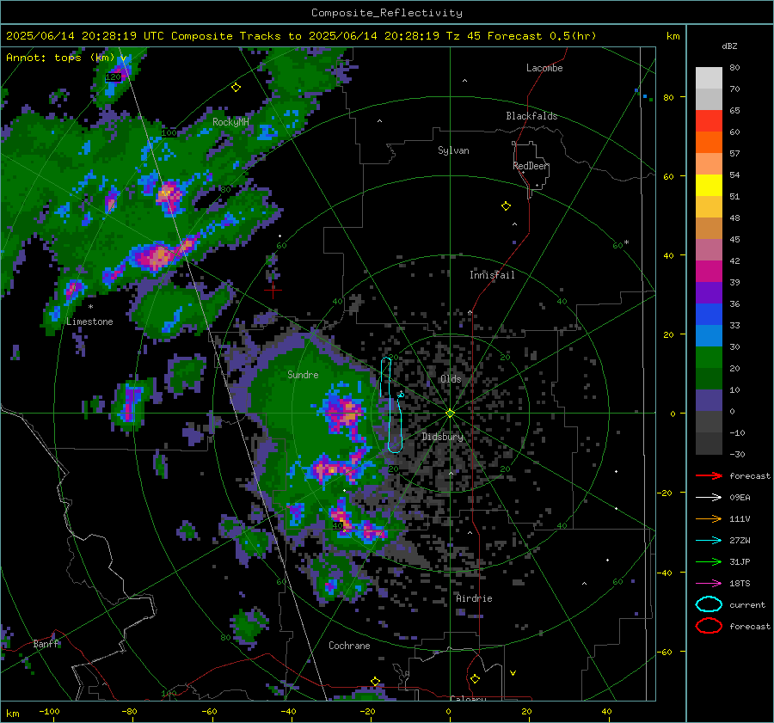Click the Composite_Reflectivity title

tap(387, 13)
